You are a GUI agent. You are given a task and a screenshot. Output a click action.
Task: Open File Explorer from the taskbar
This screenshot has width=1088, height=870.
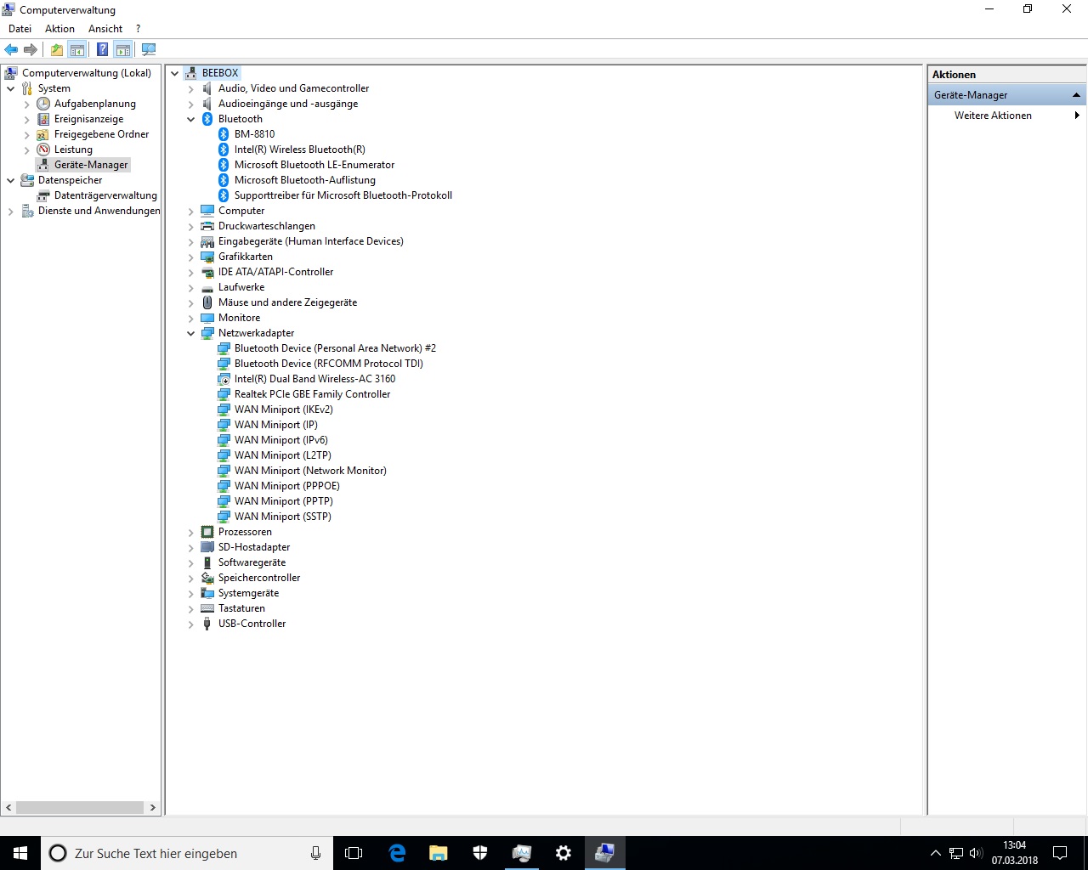(438, 853)
